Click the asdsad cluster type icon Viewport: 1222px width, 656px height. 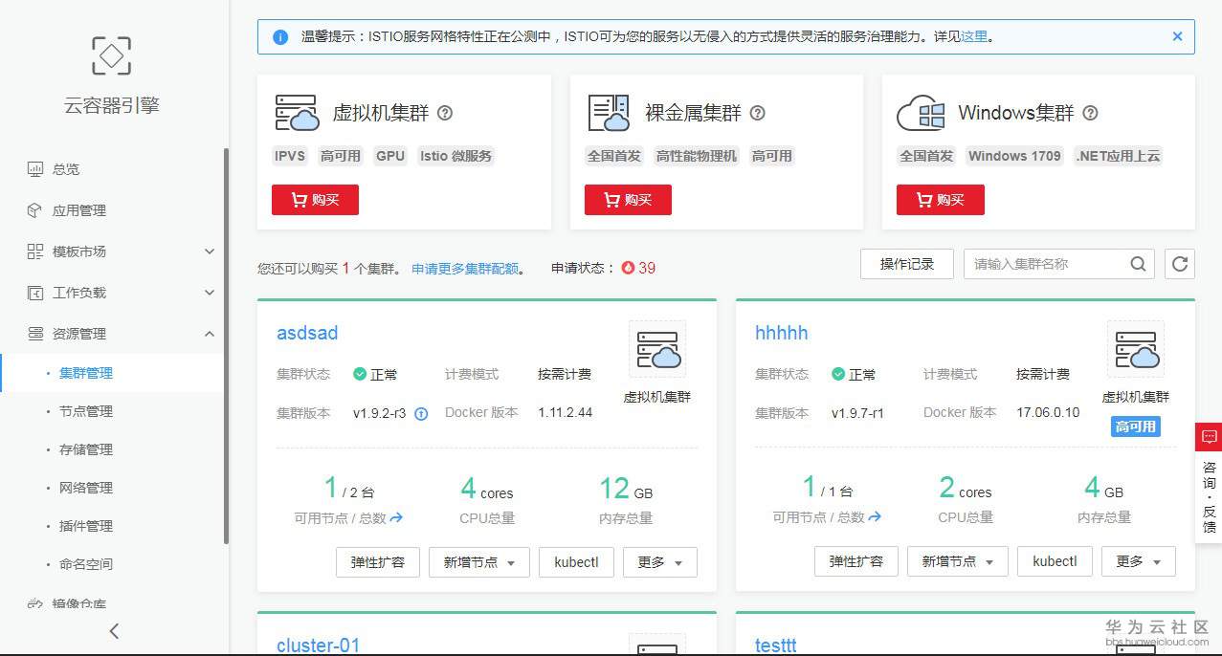657,349
